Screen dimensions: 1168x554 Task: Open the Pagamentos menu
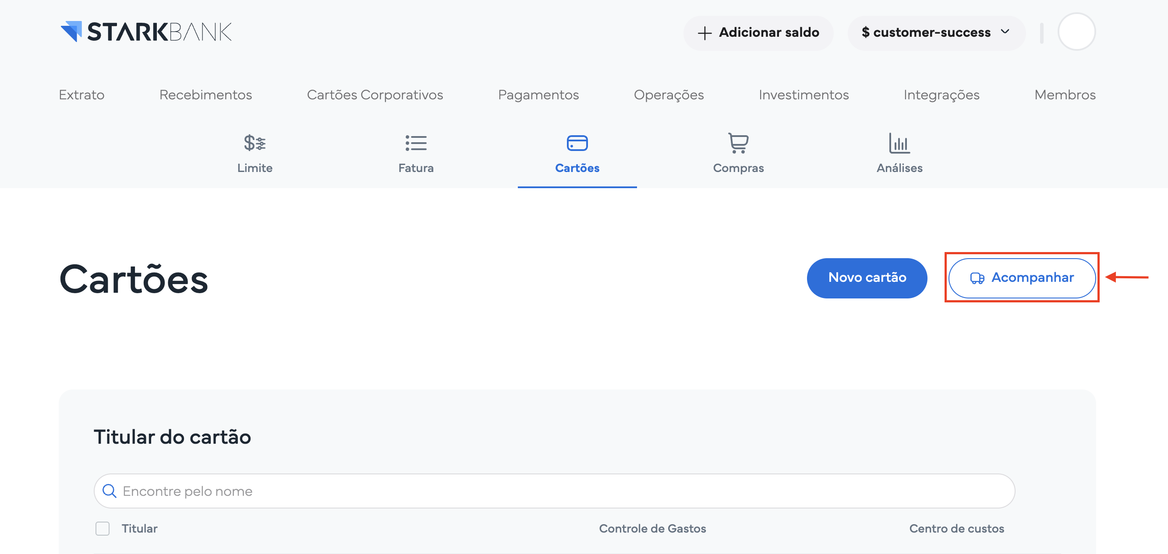pos(538,95)
